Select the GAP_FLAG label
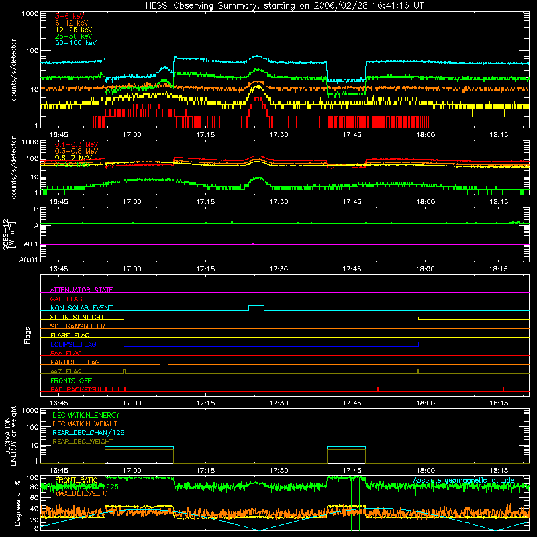 pyautogui.click(x=66, y=299)
